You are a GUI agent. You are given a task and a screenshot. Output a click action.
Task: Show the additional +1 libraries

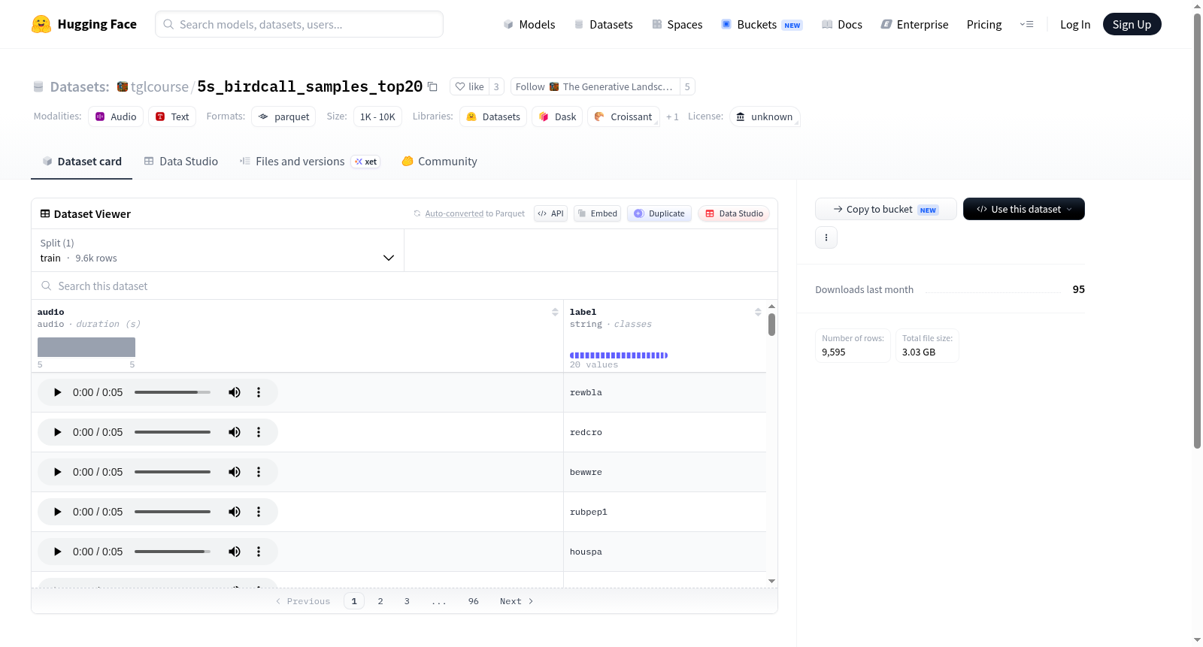tap(672, 117)
